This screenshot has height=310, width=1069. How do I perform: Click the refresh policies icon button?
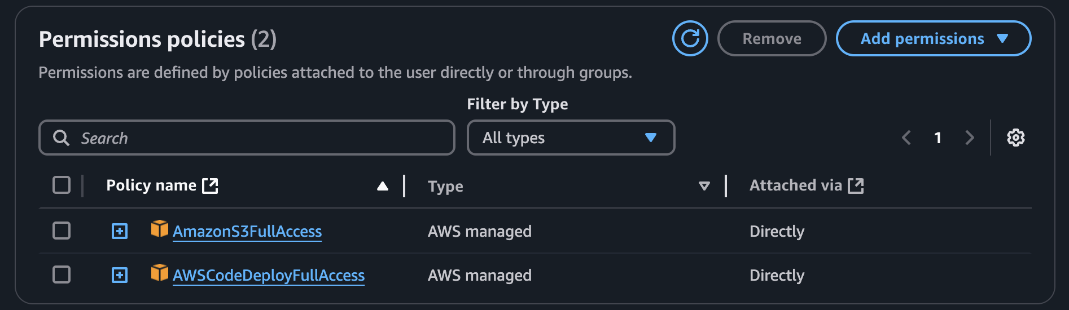click(690, 38)
